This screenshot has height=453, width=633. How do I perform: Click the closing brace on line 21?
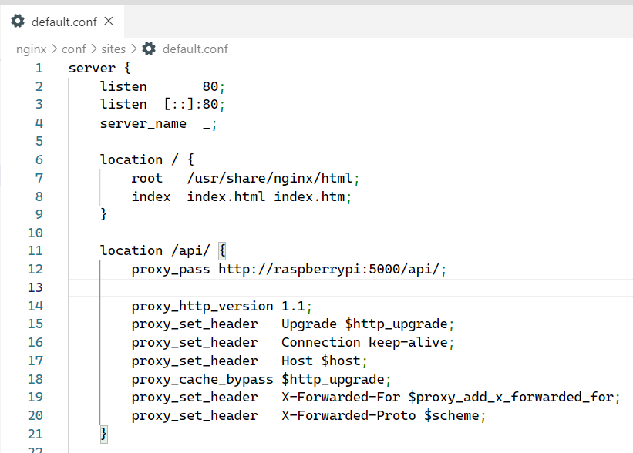tap(103, 434)
